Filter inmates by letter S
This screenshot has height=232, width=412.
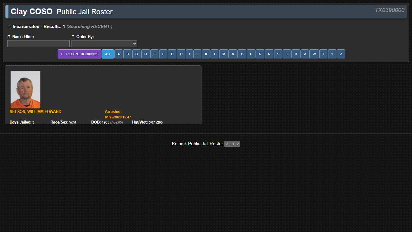[x=278, y=54]
